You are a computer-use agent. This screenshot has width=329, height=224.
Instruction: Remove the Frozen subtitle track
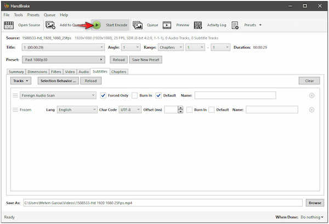coord(312,110)
